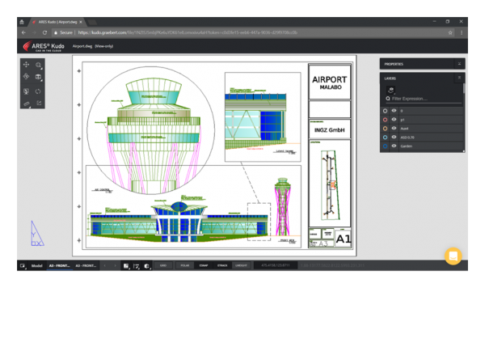The width and height of the screenshot is (485, 364).
Task: Hide layer "0" using its eye icon
Action: [x=394, y=110]
